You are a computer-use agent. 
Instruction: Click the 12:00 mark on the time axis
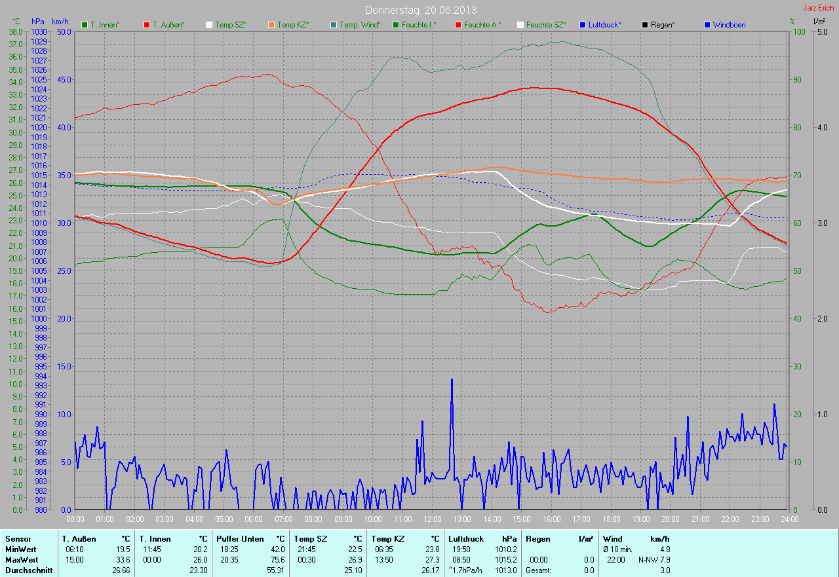[433, 519]
